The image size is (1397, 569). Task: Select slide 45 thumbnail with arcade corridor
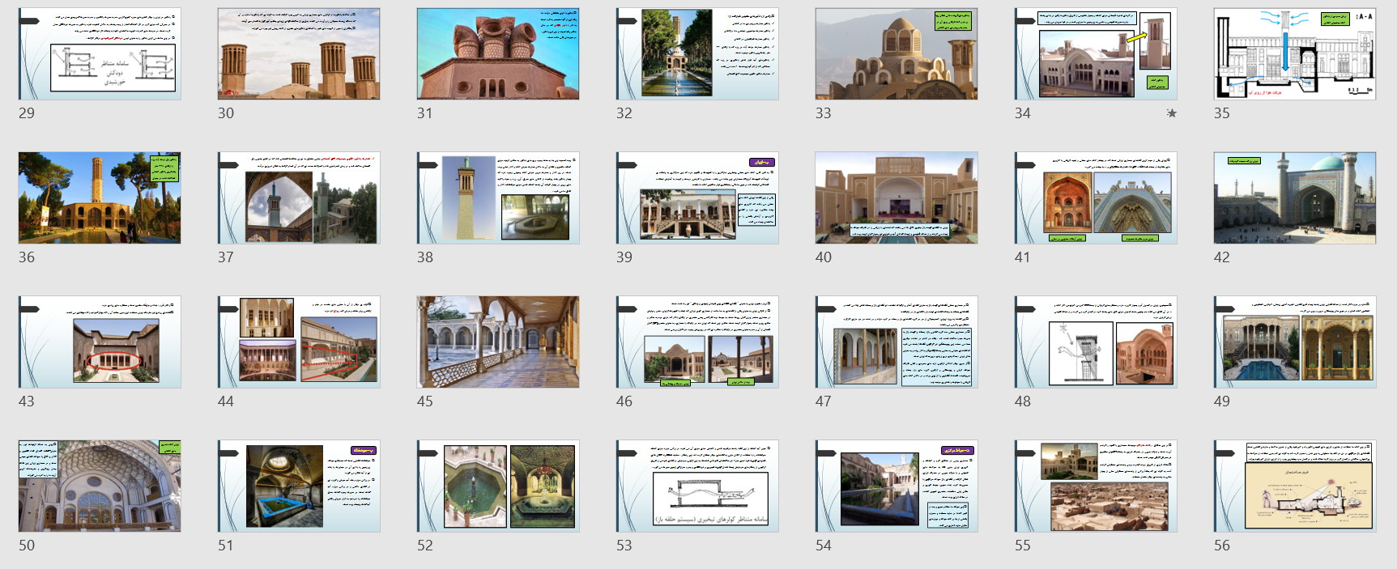pos(498,342)
